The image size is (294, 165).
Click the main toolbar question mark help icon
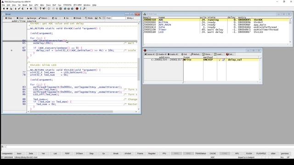[40, 9]
